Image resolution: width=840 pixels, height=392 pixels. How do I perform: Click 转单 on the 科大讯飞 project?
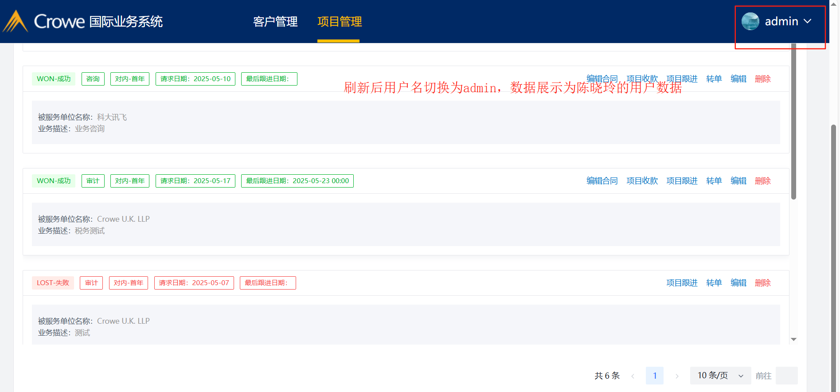714,79
